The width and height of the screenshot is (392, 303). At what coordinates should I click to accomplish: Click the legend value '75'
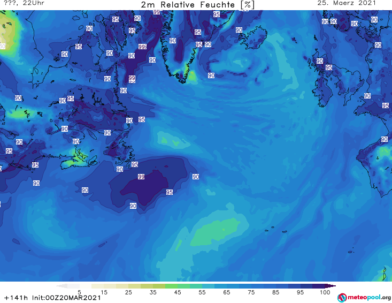click(x=251, y=292)
